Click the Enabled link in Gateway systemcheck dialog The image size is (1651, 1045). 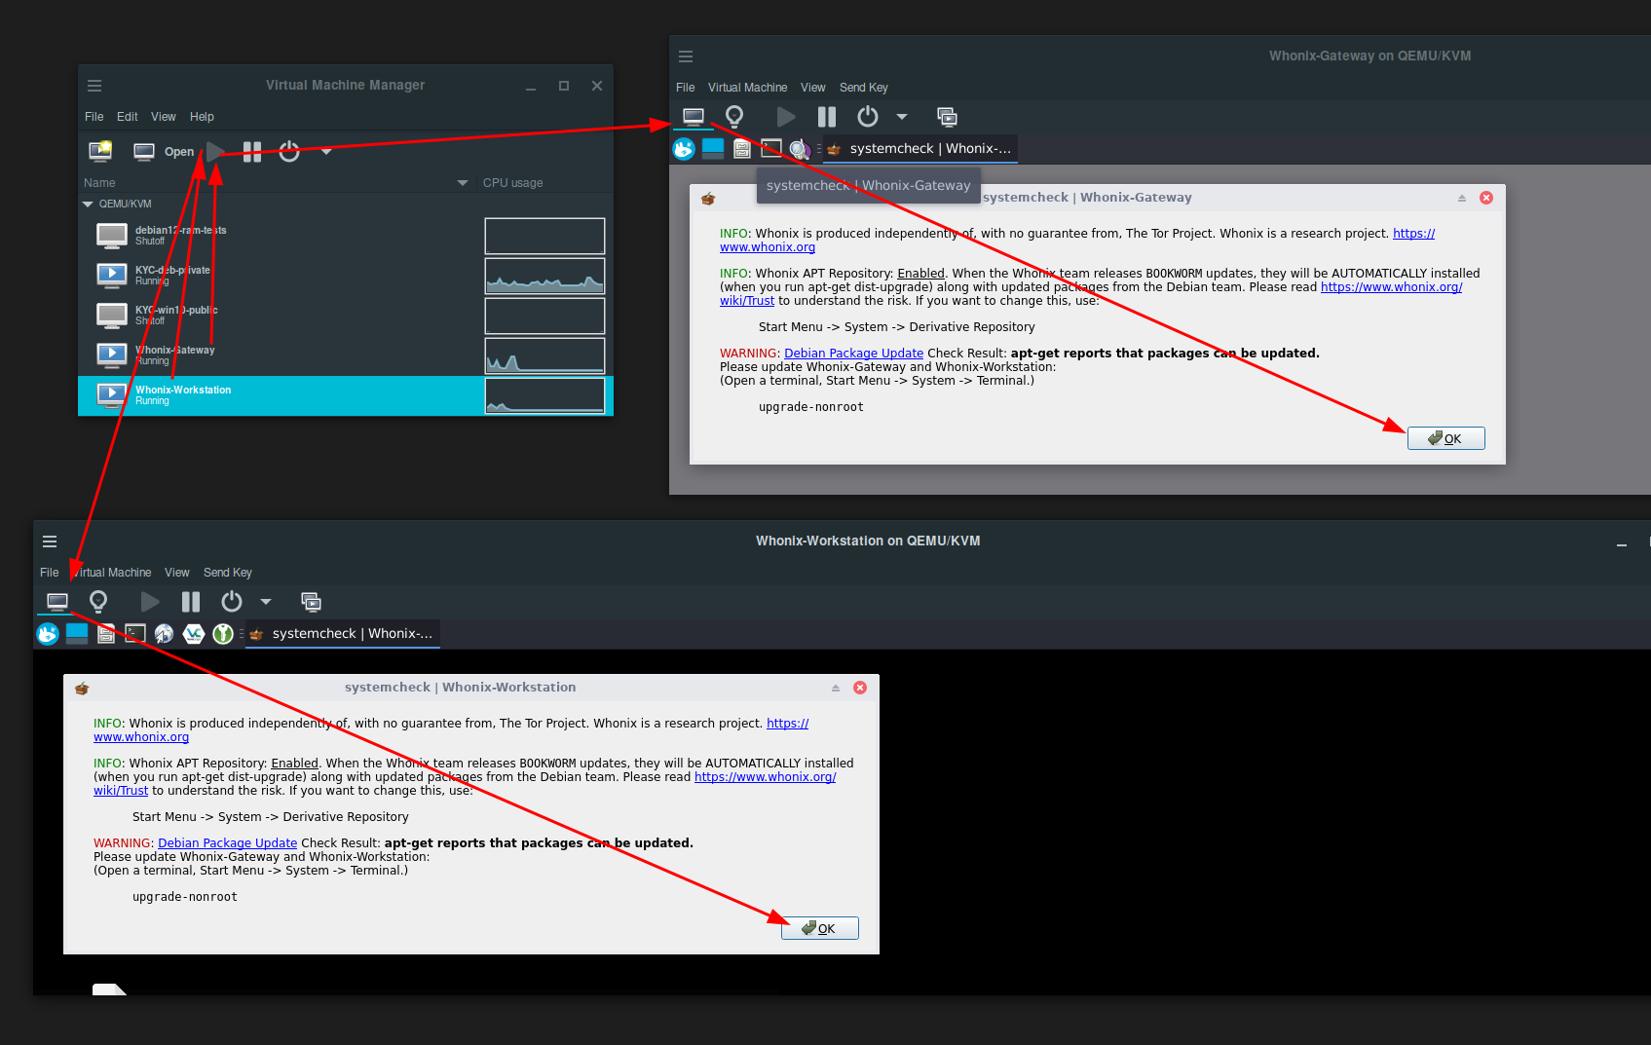tap(920, 274)
